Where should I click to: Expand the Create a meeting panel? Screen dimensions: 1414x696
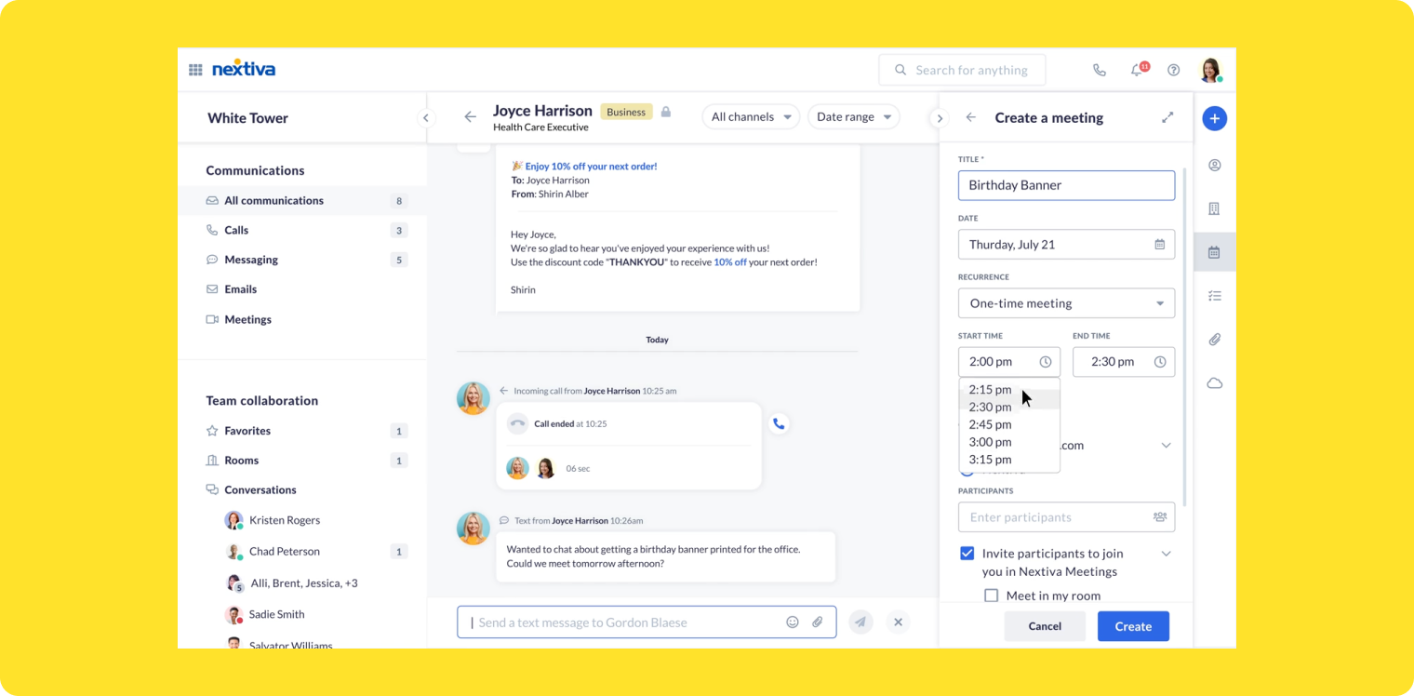tap(1167, 117)
